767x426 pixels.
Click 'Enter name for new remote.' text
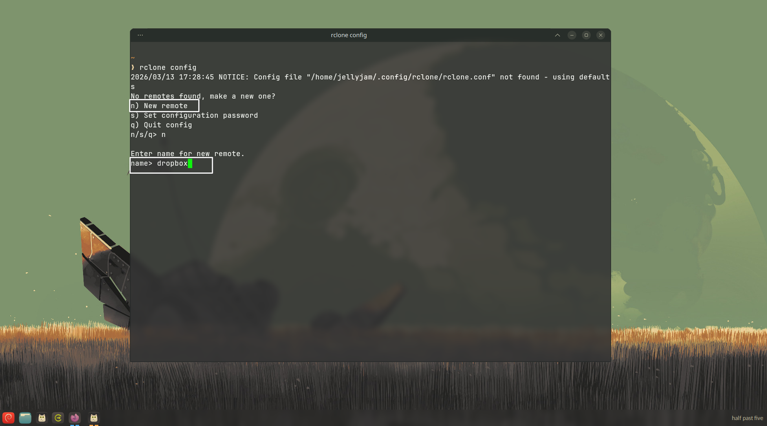(188, 154)
